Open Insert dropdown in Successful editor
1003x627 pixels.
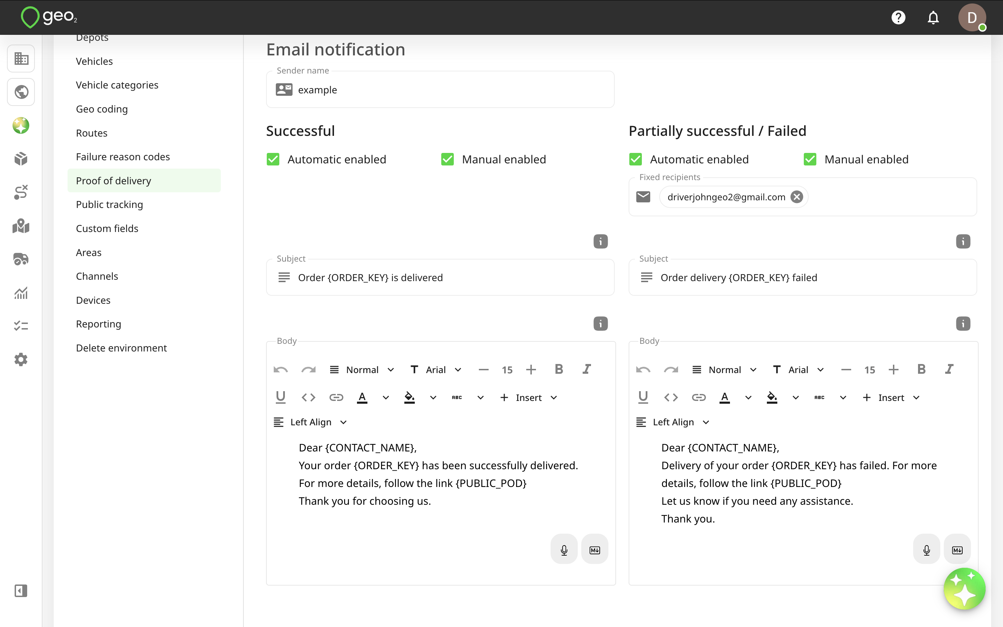(528, 397)
